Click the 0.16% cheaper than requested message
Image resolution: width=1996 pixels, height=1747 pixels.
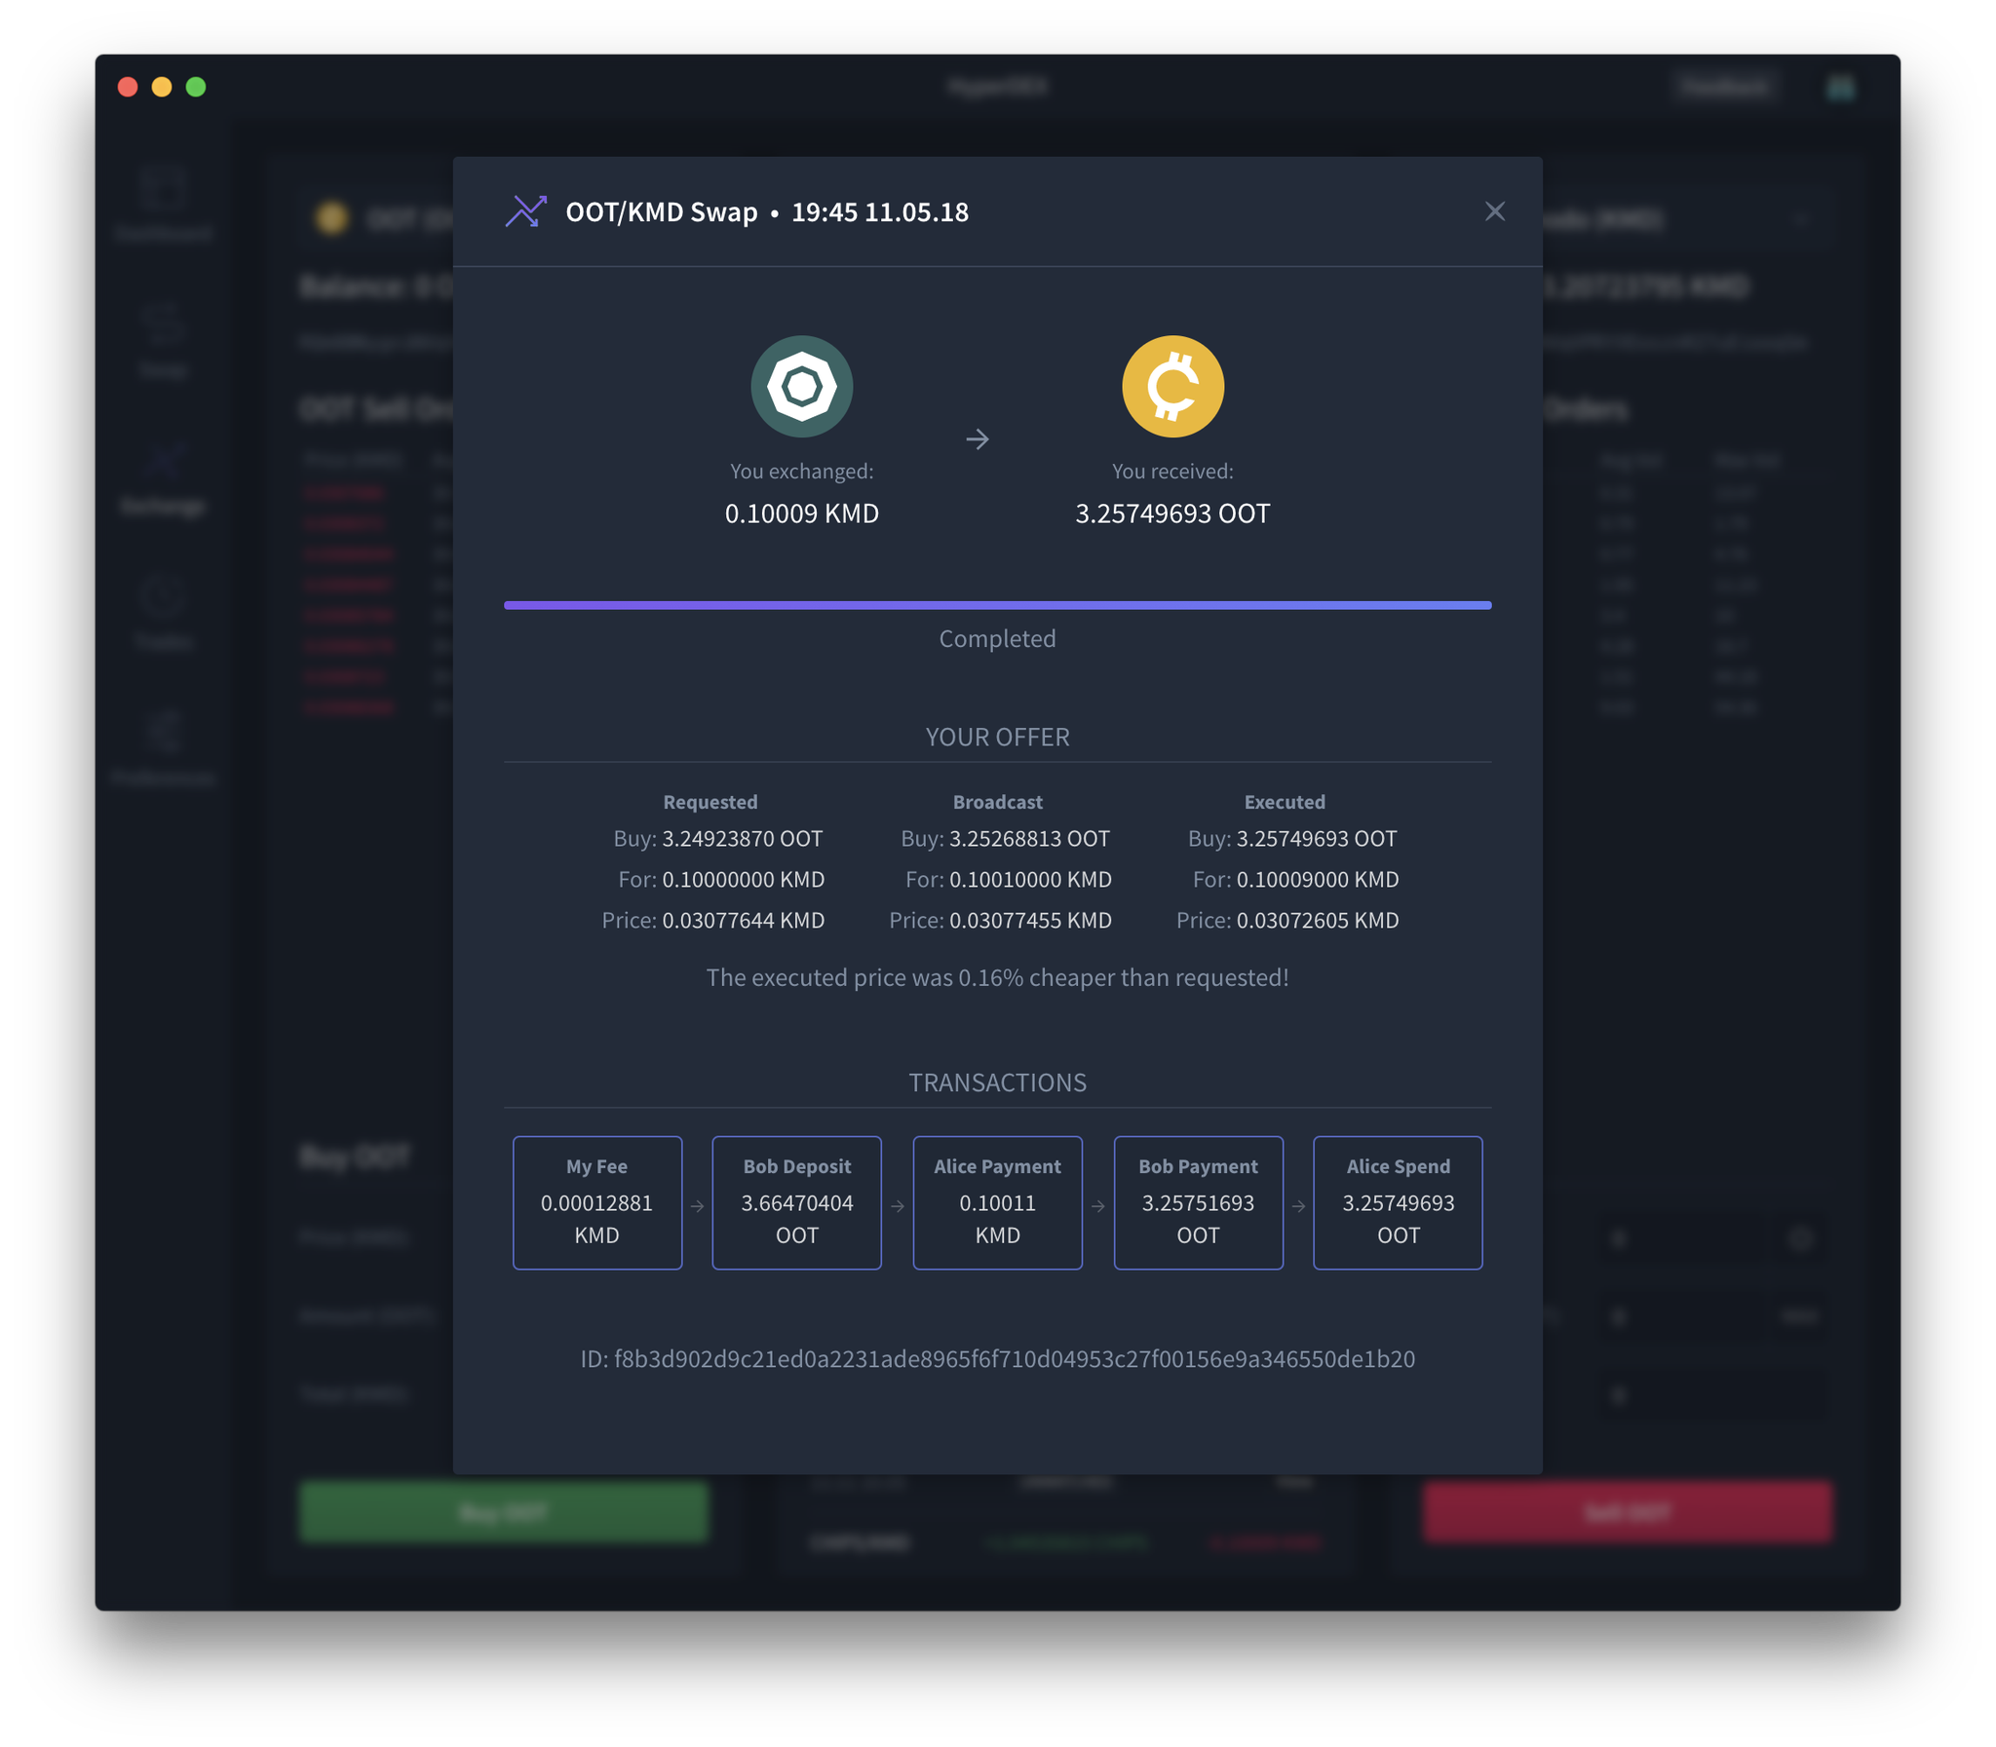997,977
